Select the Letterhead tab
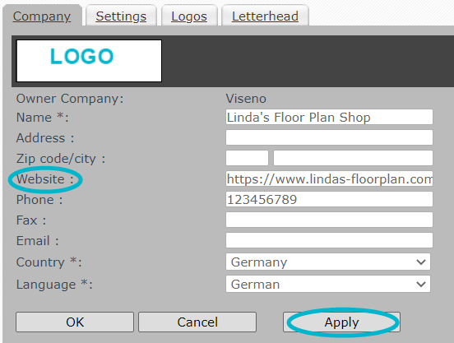The image size is (454, 343). tap(265, 16)
